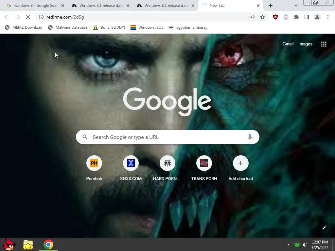Viewport: 335px width, 251px height.
Task: Click the magnifier icon in the search box
Action: point(85,137)
